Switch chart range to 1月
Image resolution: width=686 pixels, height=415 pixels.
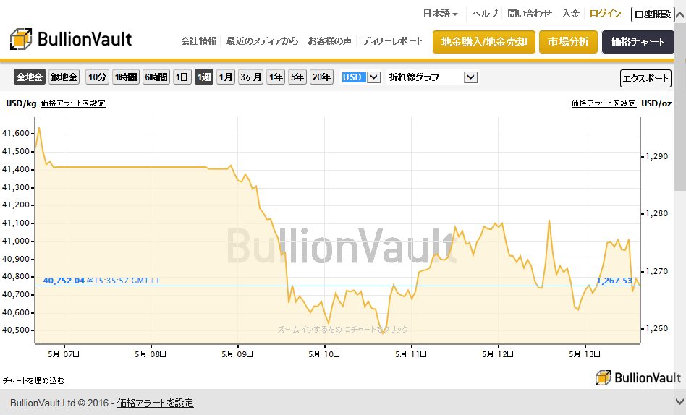226,77
